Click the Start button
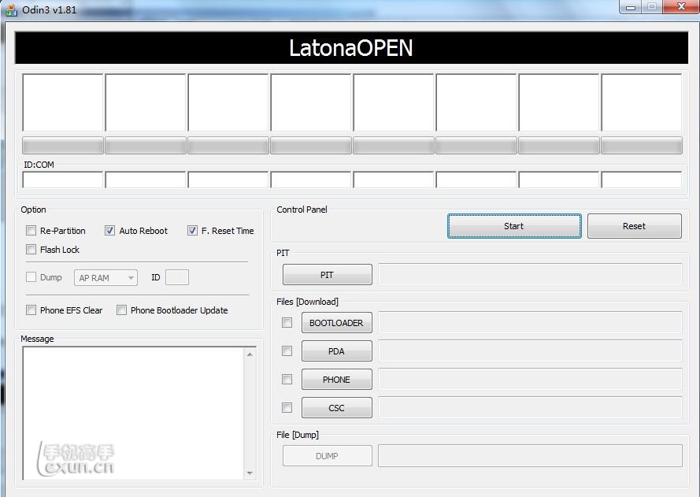 point(514,226)
